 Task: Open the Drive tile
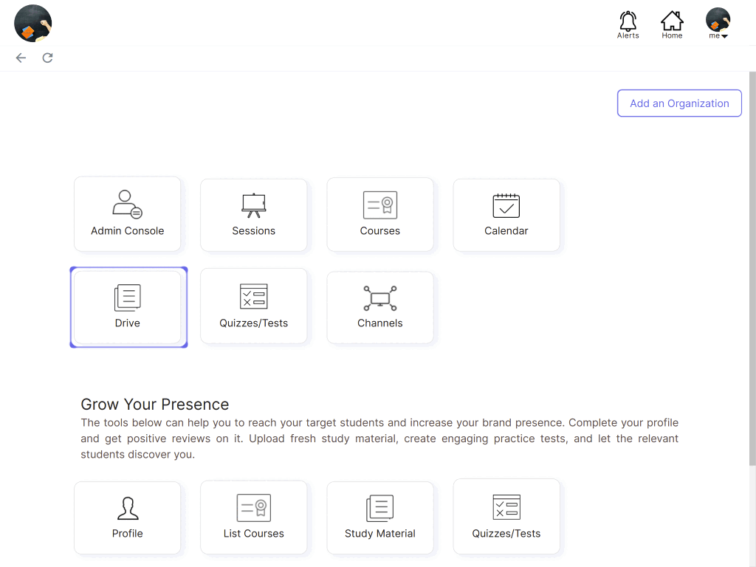(x=127, y=307)
